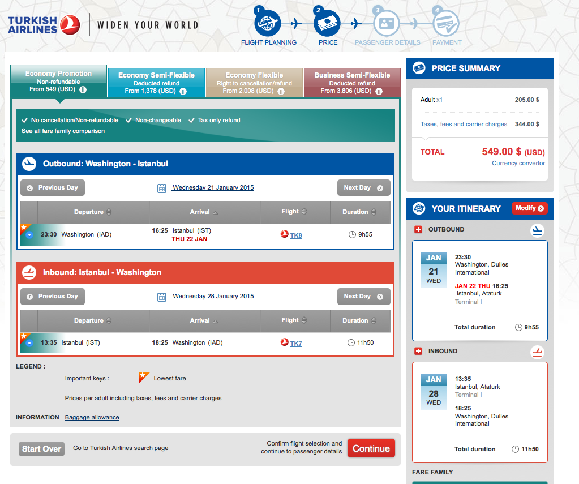Show info icon for Economy Semi-Flexible fare

pos(183,91)
